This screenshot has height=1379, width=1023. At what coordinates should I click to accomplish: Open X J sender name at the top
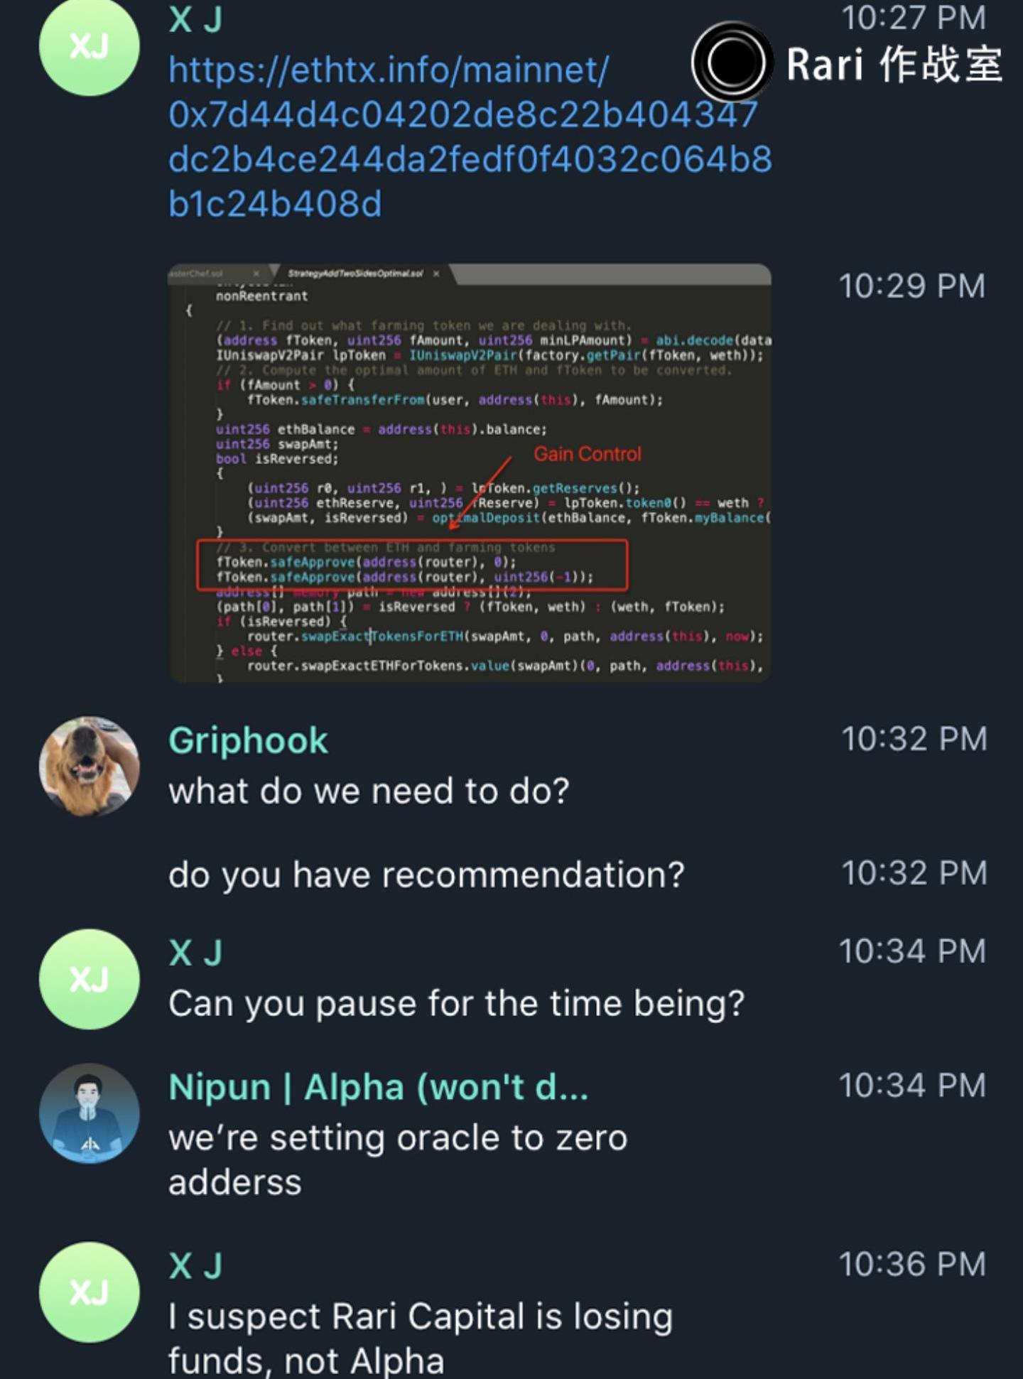pos(196,18)
